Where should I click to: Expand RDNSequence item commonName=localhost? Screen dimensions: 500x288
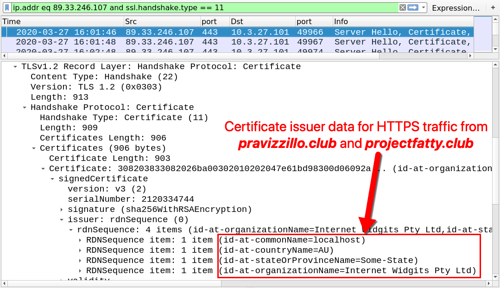80,240
